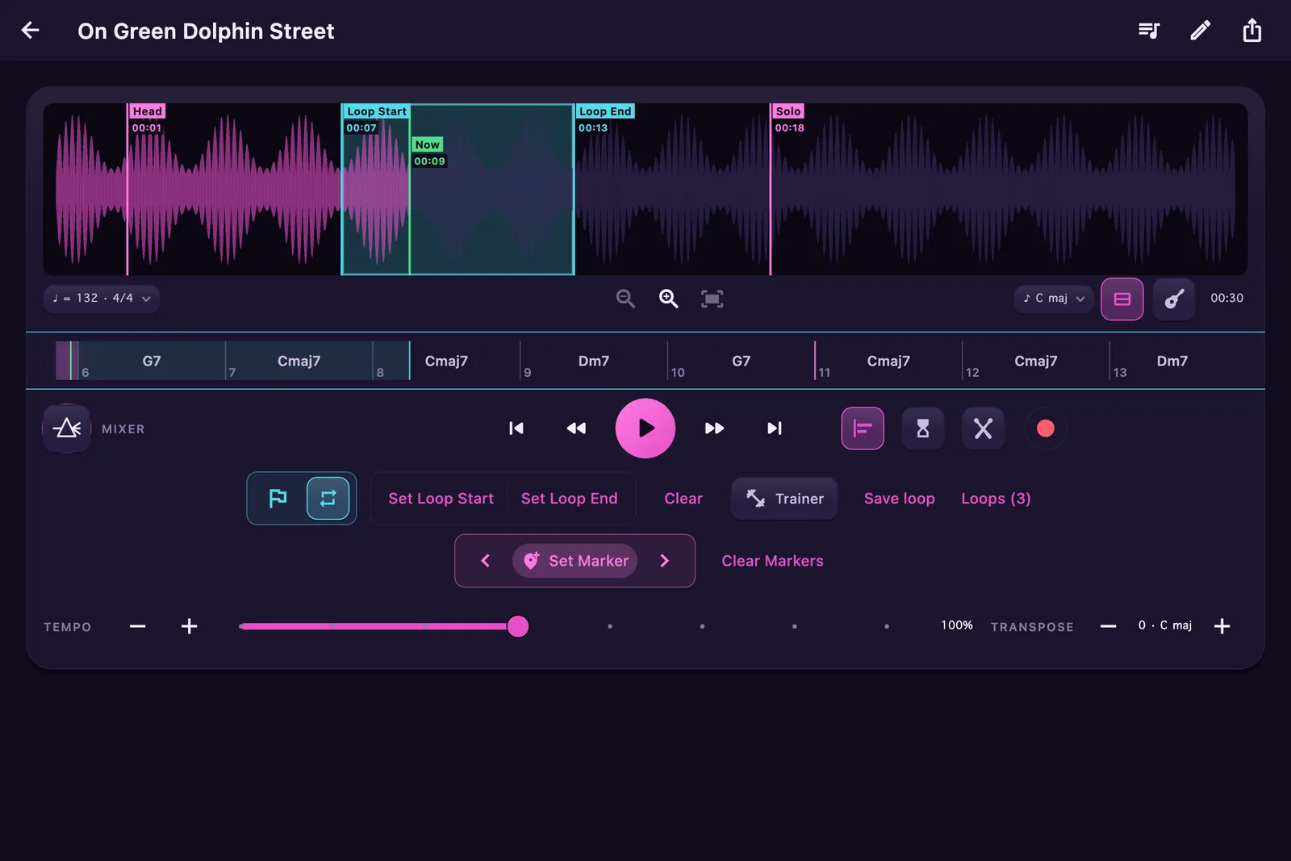This screenshot has width=1291, height=861.
Task: Transpose down with the minus button
Action: pyautogui.click(x=1109, y=626)
